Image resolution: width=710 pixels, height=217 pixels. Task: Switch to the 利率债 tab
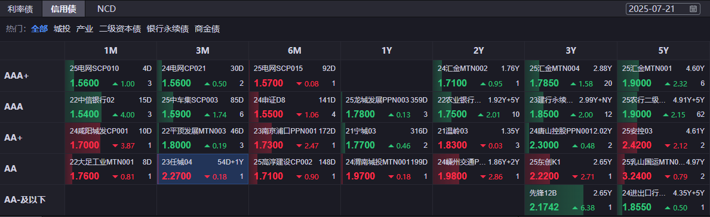pyautogui.click(x=20, y=8)
